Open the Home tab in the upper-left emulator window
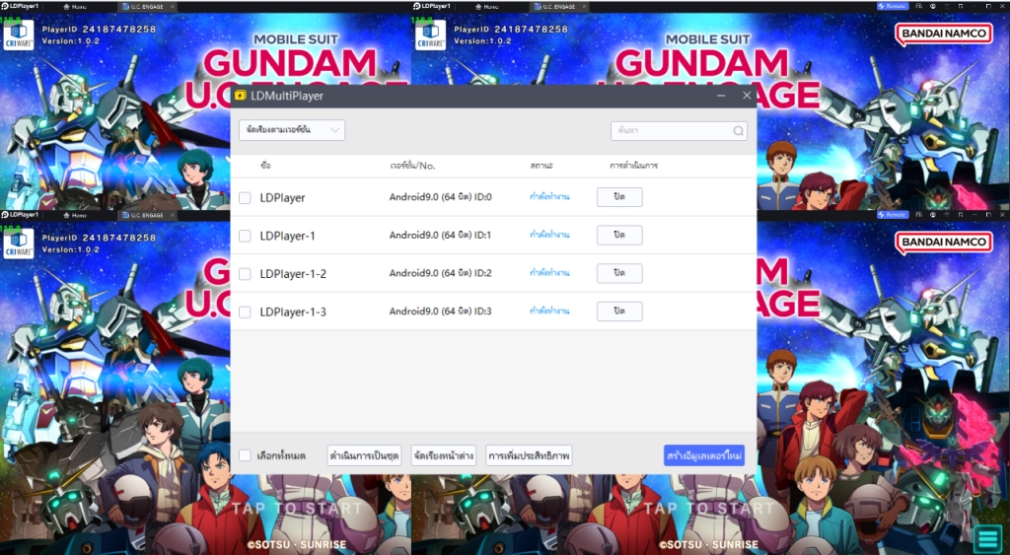1010x555 pixels. coord(75,7)
